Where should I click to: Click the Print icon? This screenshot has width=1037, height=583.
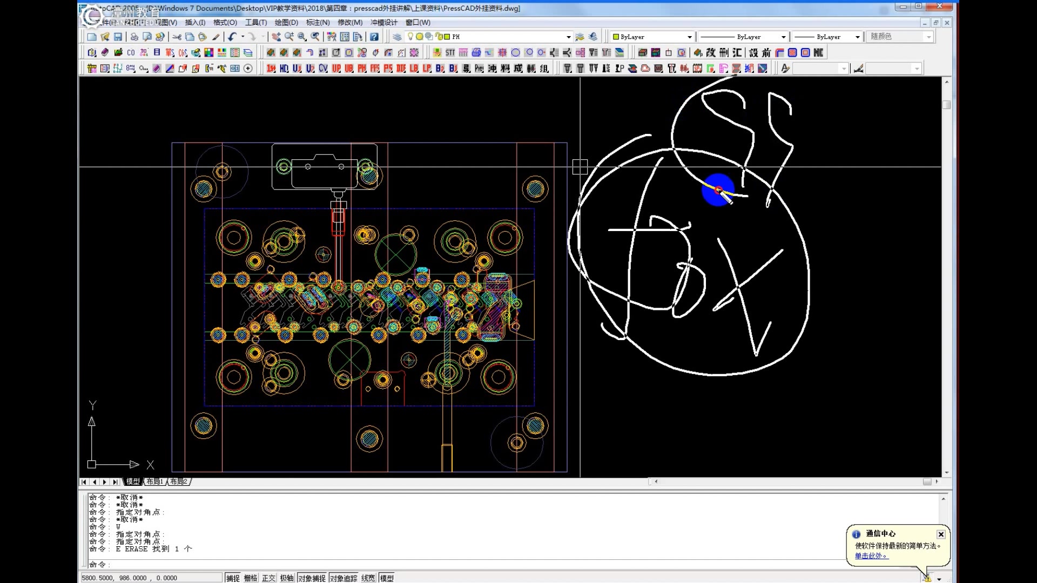(x=134, y=37)
